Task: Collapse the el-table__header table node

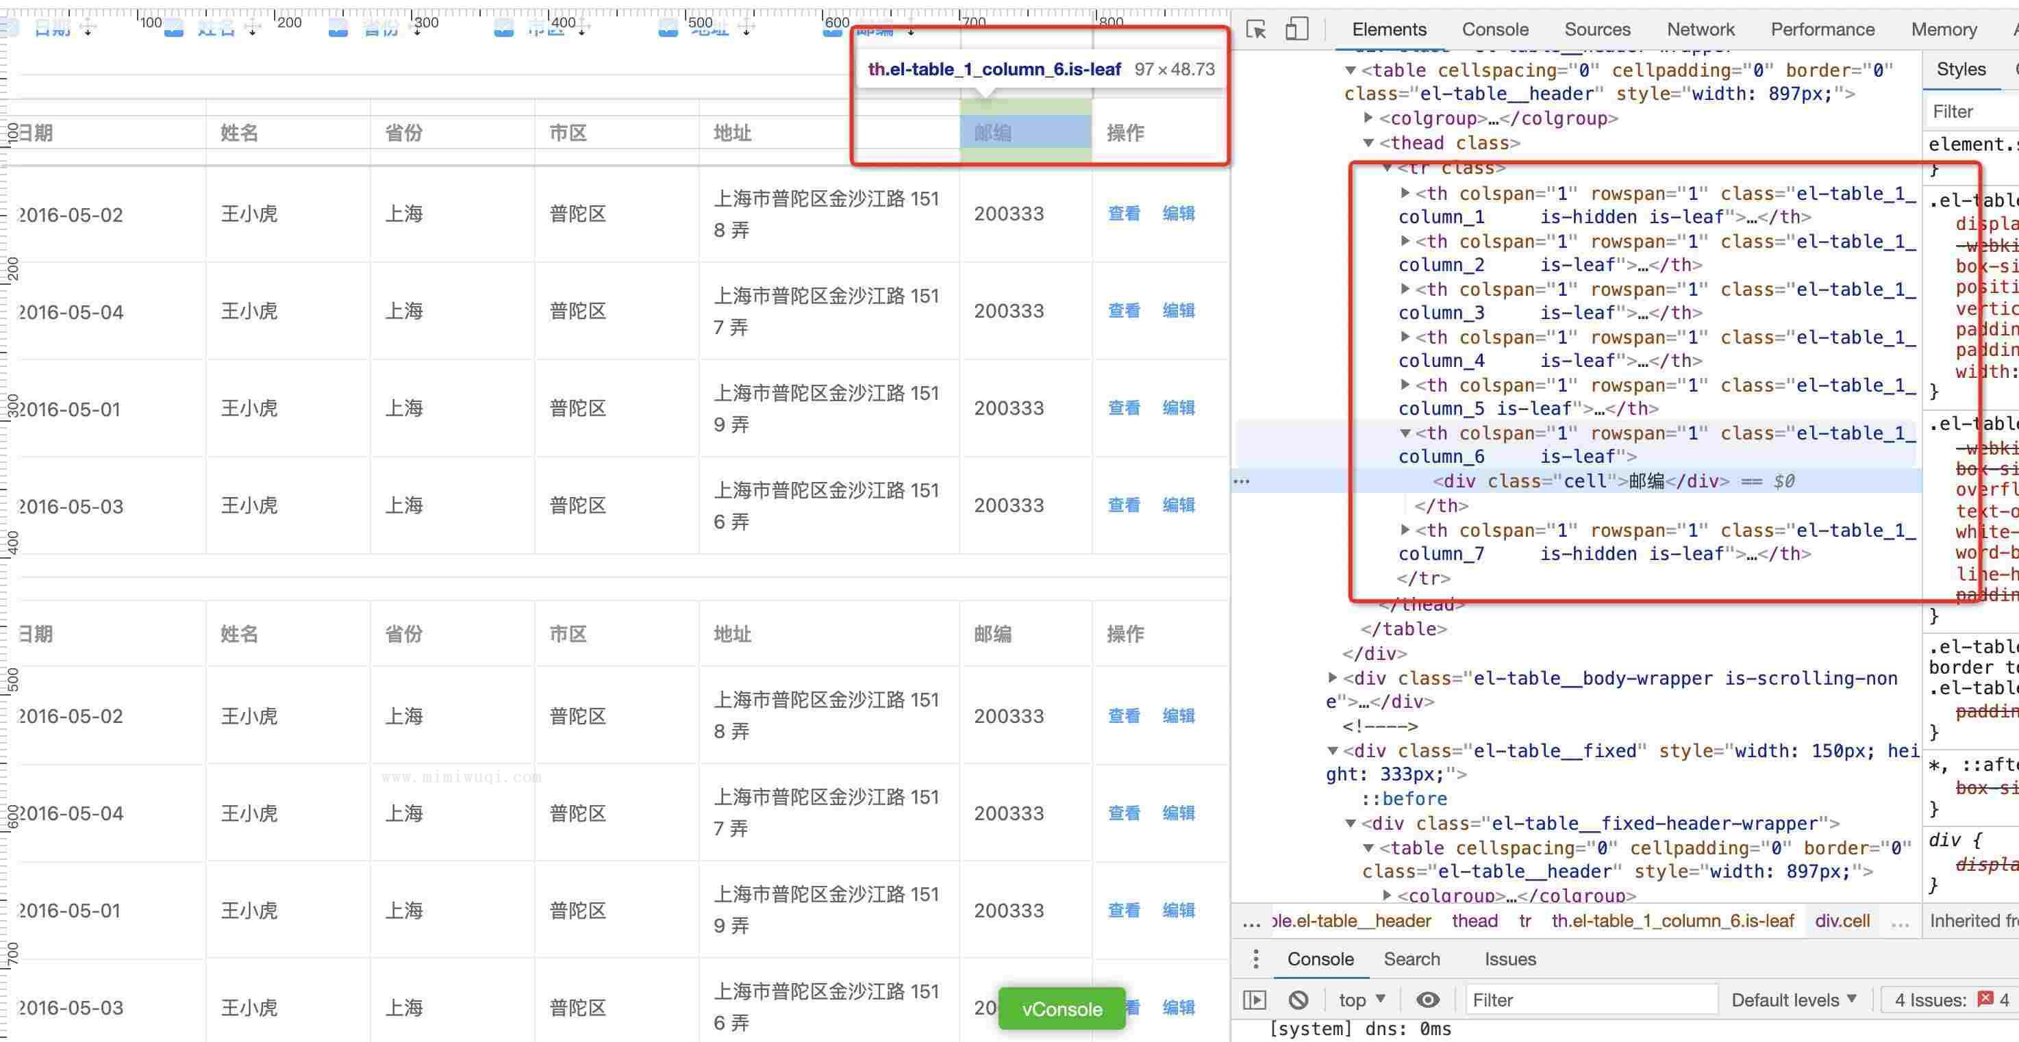Action: click(x=1351, y=71)
